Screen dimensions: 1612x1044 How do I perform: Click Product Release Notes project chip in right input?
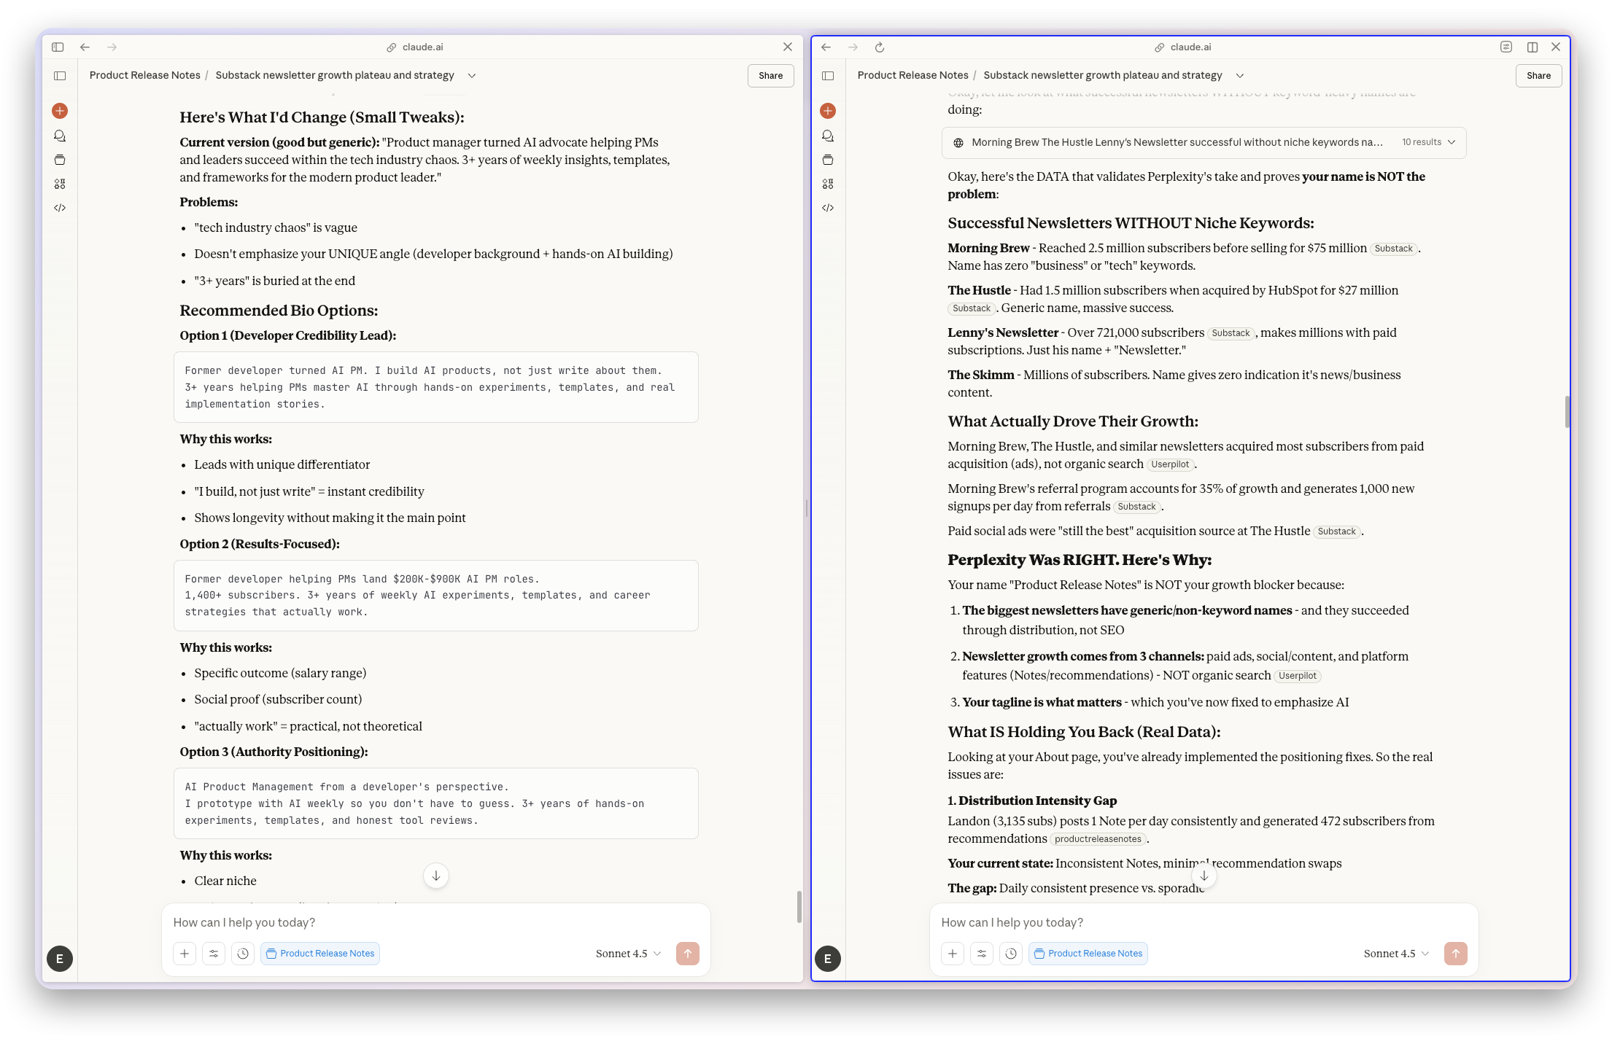[x=1088, y=954]
